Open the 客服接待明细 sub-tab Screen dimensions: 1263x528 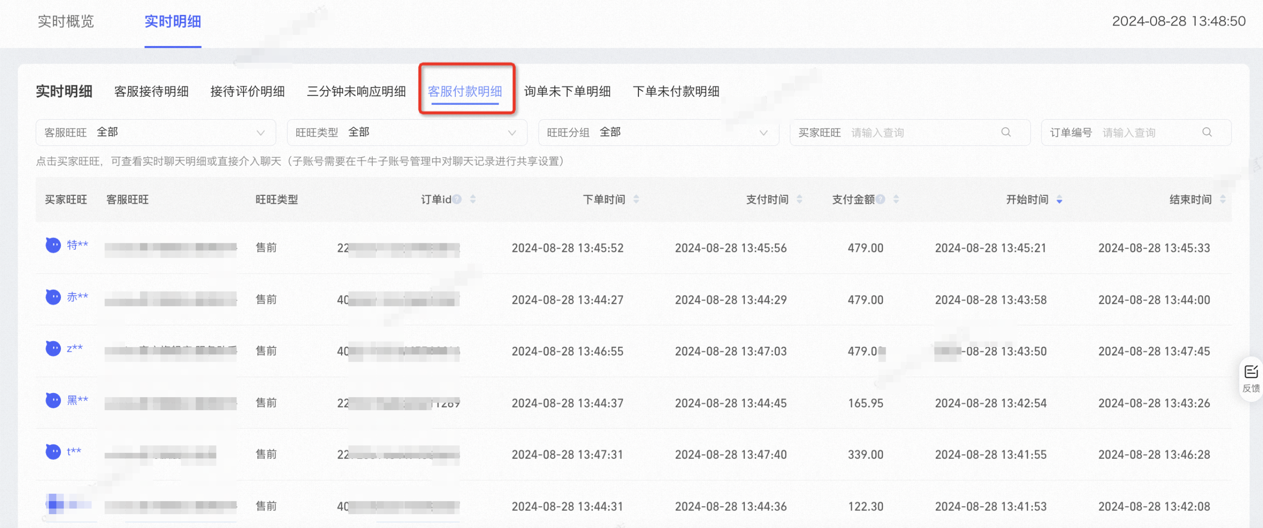(x=151, y=91)
